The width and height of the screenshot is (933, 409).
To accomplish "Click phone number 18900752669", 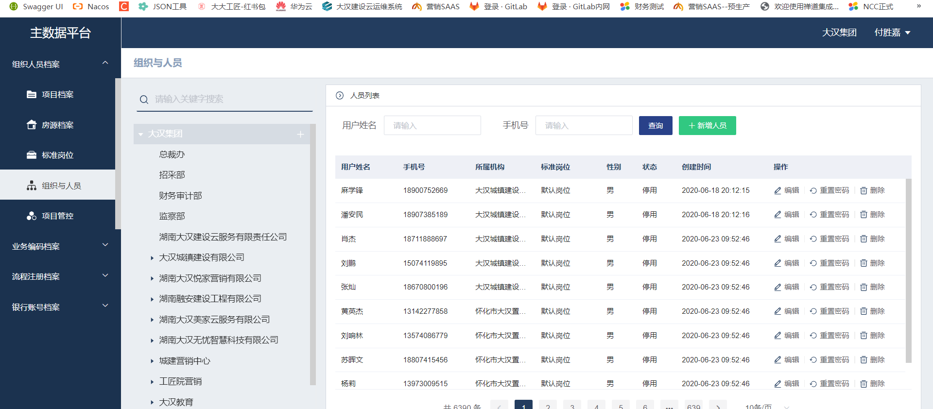I will tap(425, 190).
